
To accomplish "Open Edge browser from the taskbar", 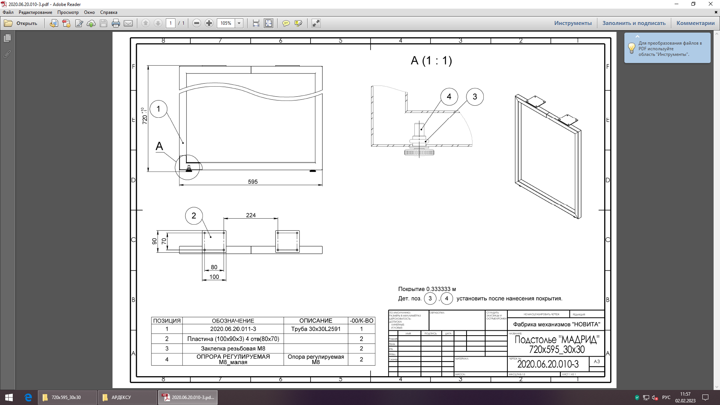I will pos(28,397).
